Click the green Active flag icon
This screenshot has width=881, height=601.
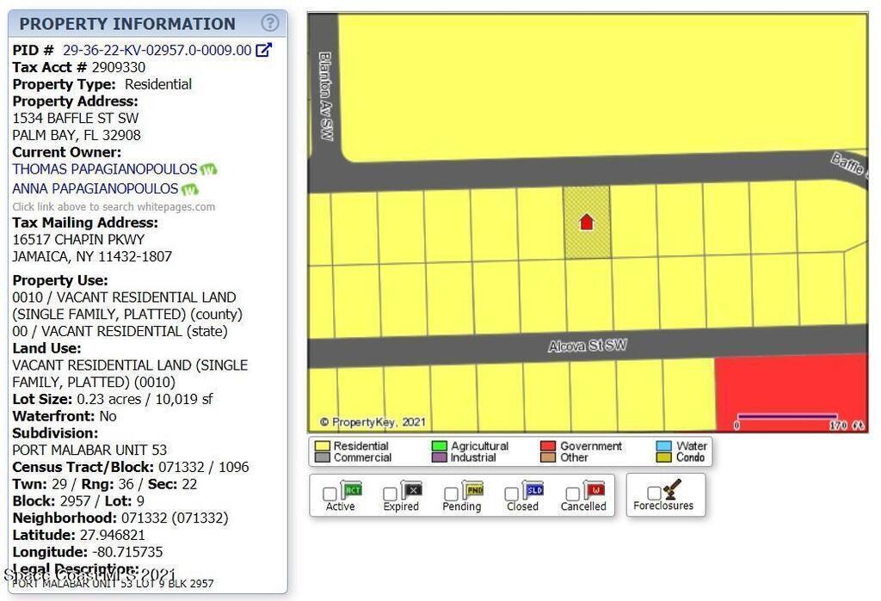(351, 490)
